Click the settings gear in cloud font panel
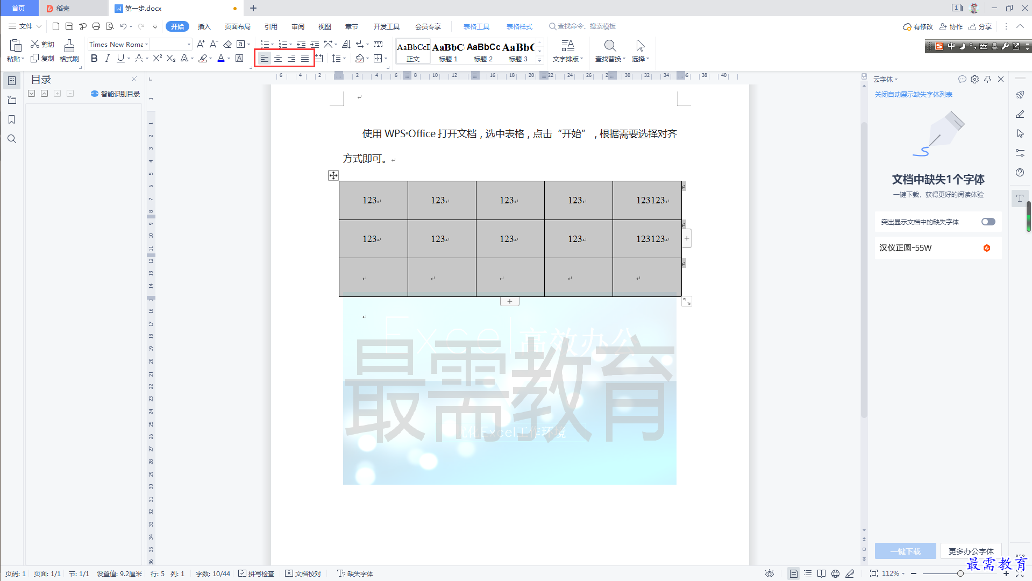 pyautogui.click(x=974, y=79)
